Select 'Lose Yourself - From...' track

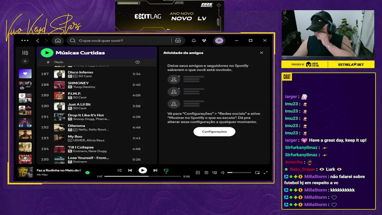[88, 158]
